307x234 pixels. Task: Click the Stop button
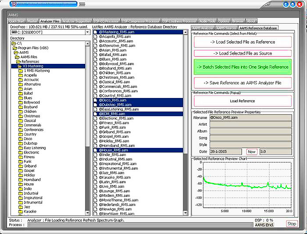292,224
